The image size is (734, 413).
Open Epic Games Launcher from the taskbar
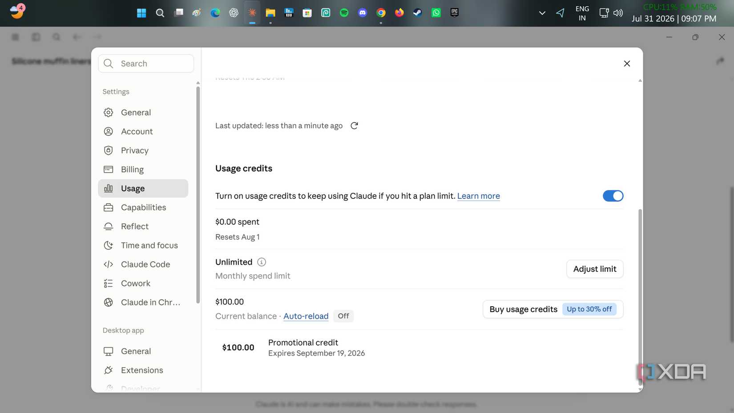455,13
